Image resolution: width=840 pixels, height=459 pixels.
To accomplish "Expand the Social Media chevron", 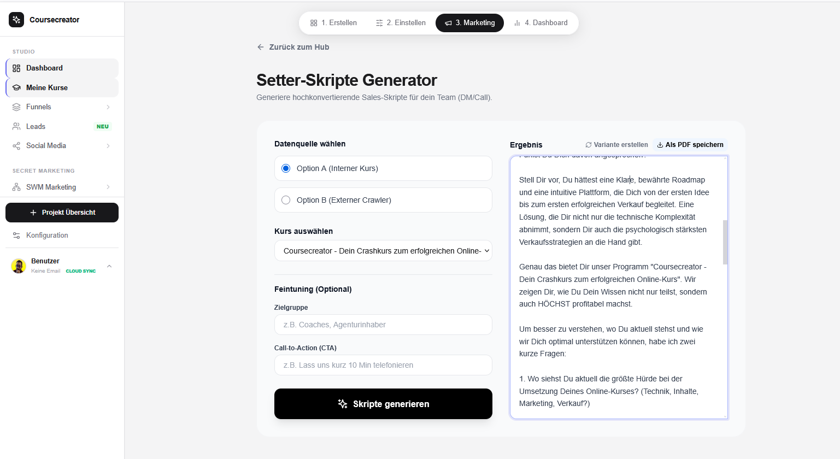I will coord(108,146).
